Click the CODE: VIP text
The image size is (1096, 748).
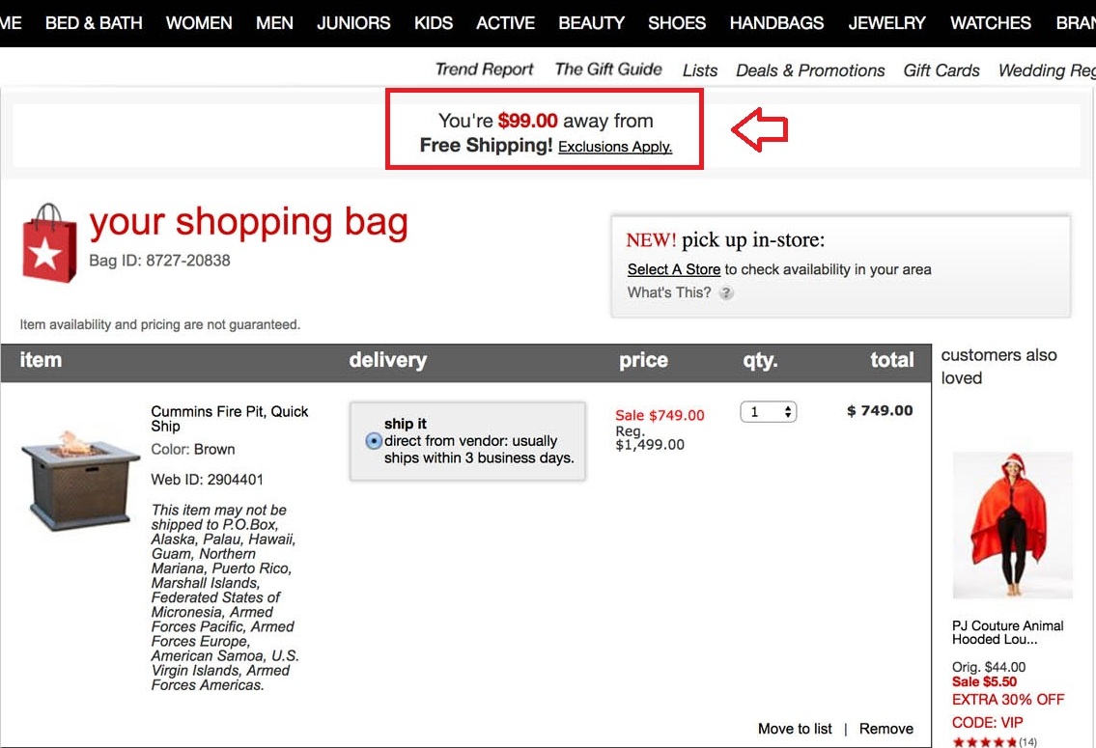tap(987, 722)
